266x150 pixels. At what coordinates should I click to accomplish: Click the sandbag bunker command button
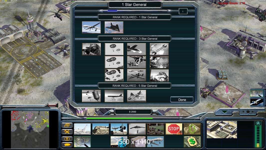[101, 129]
